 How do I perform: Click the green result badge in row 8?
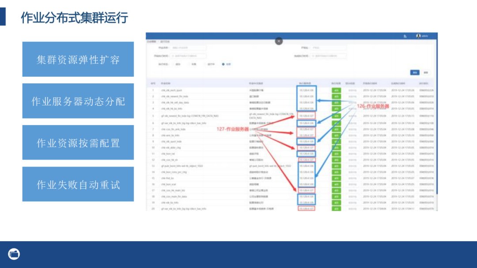pos(336,135)
